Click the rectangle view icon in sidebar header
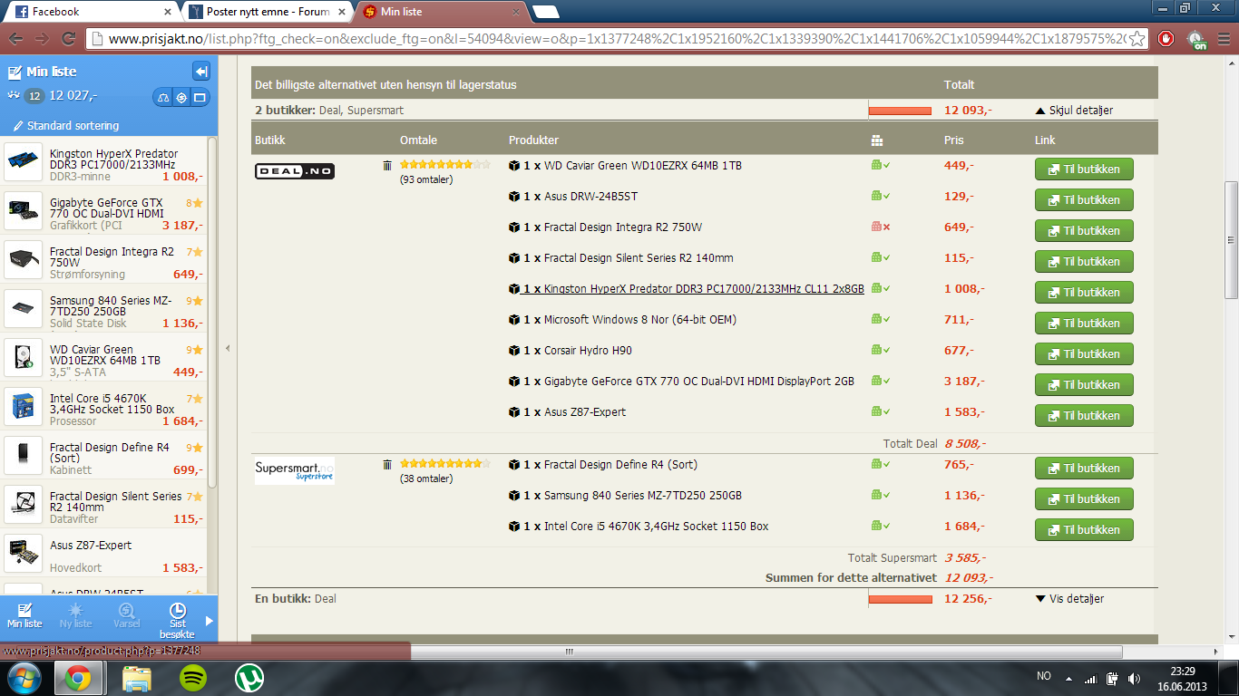1239x696 pixels. coord(200,98)
